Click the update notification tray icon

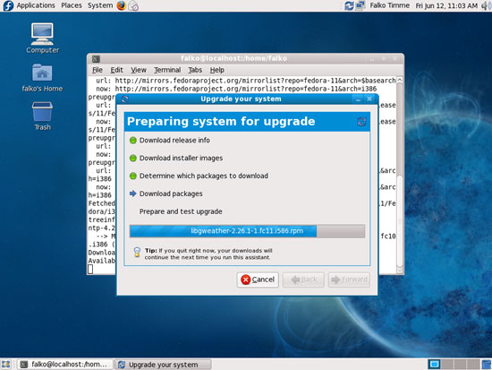coord(349,5)
